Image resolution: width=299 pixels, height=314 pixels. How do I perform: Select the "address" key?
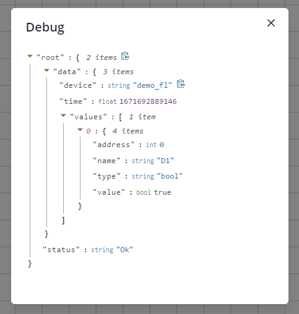point(114,145)
